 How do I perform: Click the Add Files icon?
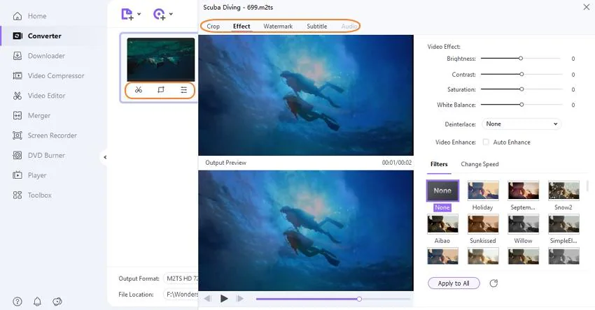point(127,15)
